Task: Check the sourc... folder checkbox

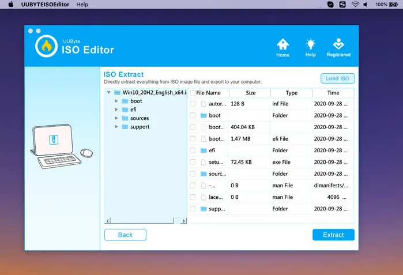Action: coord(193,174)
